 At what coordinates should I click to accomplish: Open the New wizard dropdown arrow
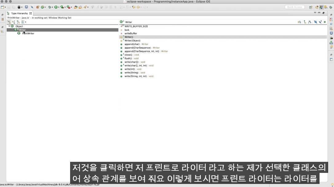point(5,7)
